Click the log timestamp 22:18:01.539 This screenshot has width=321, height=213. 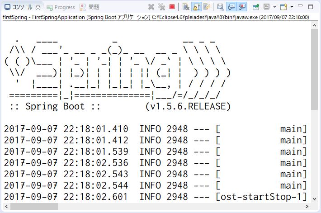96,151
